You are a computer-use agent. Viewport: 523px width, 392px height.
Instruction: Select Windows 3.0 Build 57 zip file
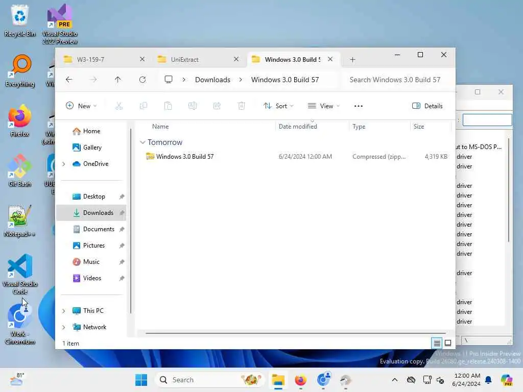coord(295,156)
